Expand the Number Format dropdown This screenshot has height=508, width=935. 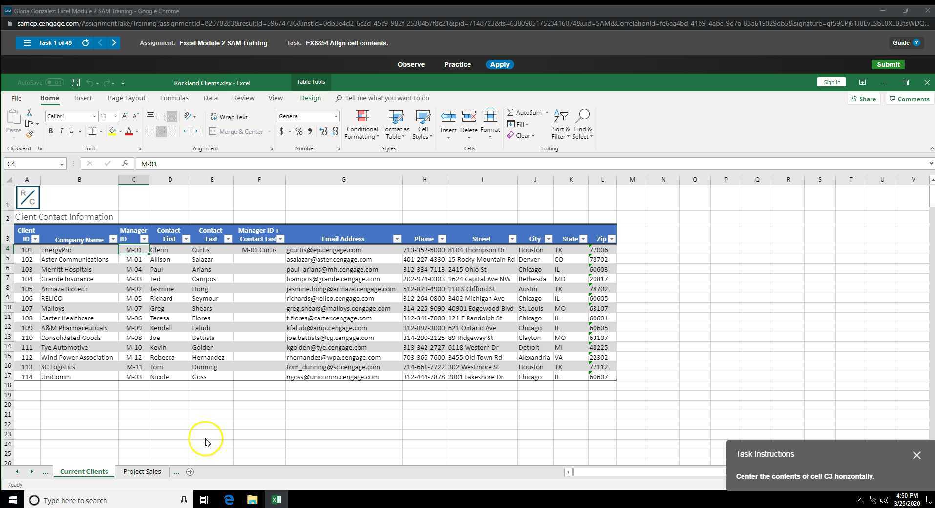(337, 116)
